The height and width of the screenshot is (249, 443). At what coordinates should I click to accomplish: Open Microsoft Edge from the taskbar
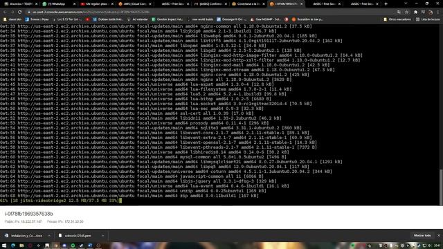pos(13,246)
